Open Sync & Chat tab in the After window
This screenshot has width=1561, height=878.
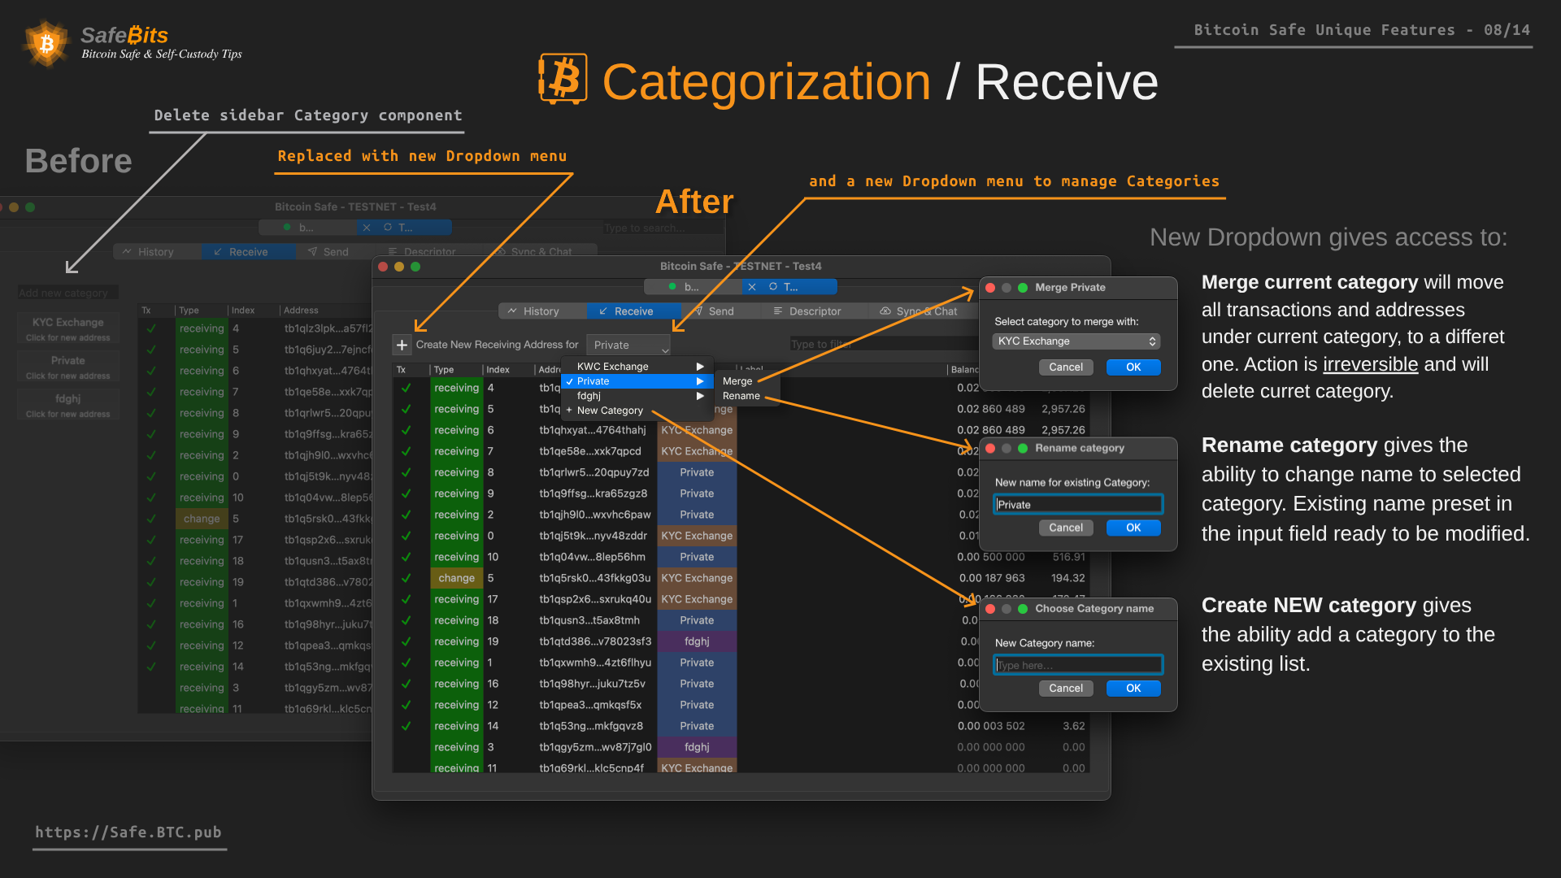(x=919, y=311)
